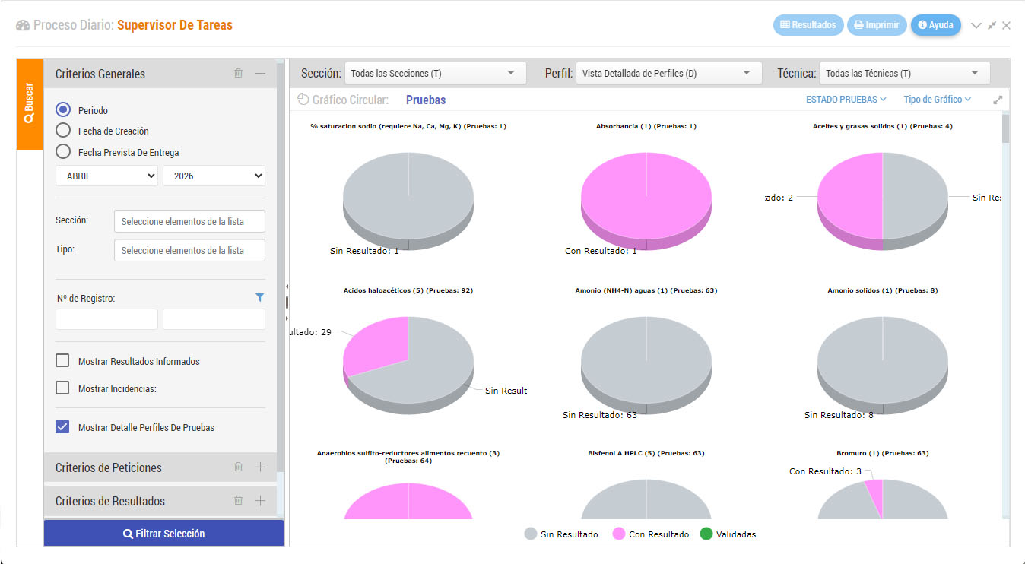
Task: Toggle the pink Con Resultado legend swatch
Action: tap(619, 534)
